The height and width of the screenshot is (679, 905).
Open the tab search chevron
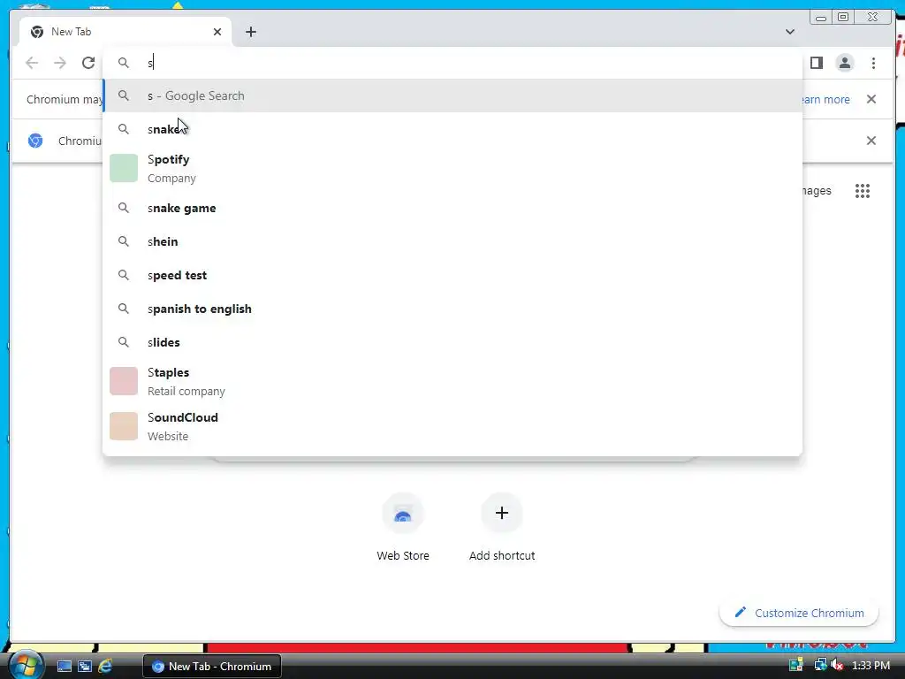click(x=789, y=32)
